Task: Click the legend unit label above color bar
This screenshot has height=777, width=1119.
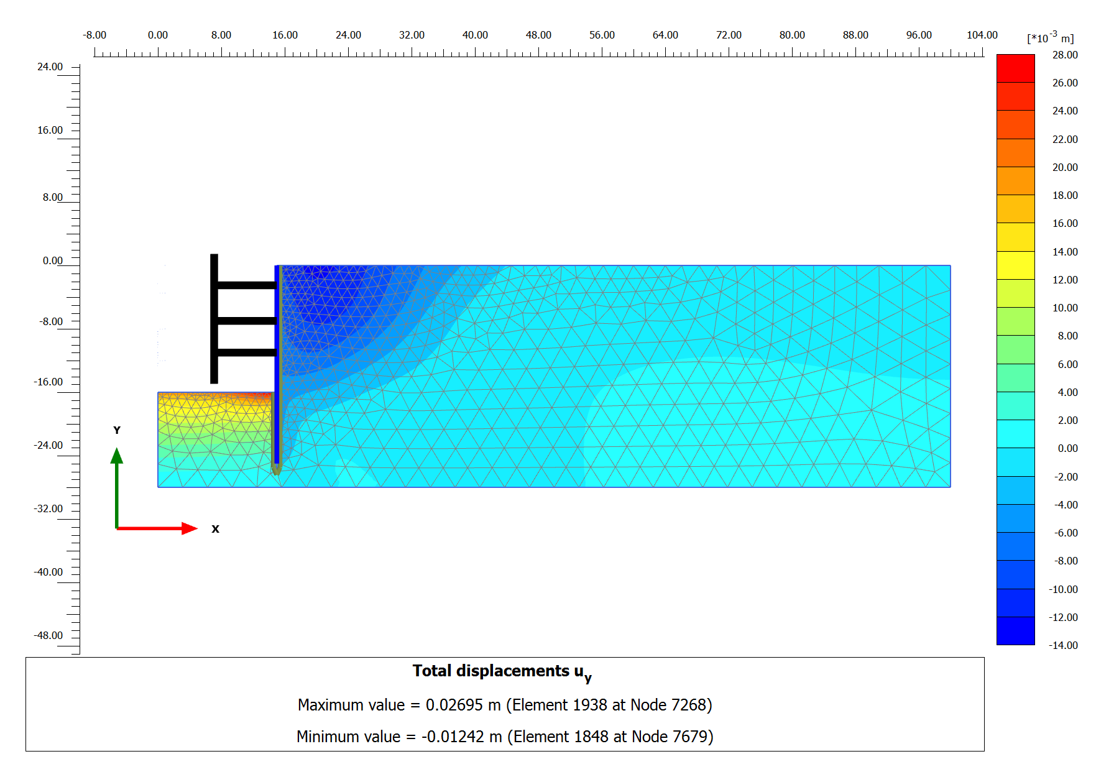Action: tap(1050, 38)
